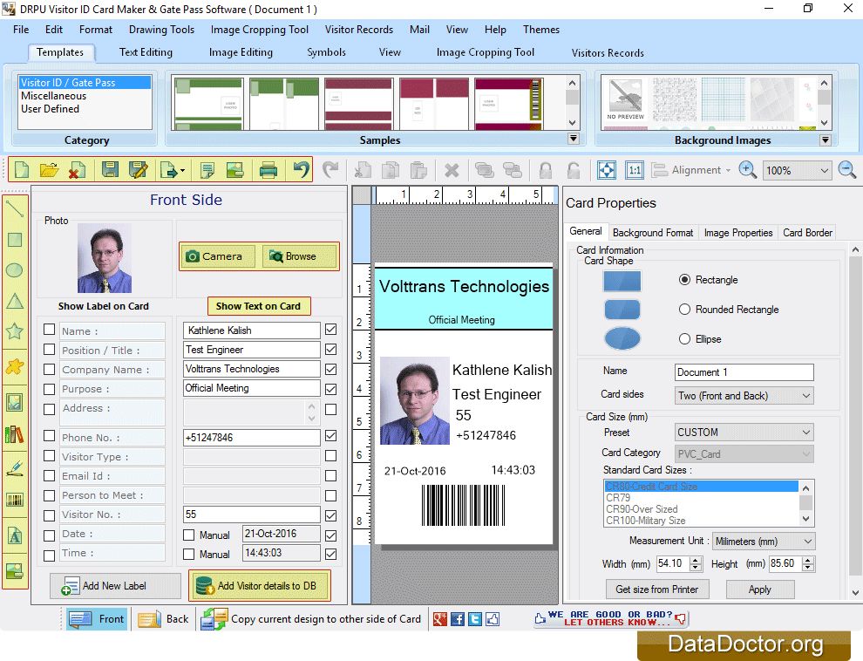Open the Drawing Tools menu
This screenshot has width=863, height=661.
(161, 29)
